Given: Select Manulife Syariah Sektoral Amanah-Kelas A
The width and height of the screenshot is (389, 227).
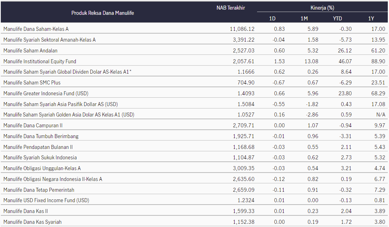Looking at the screenshot, I should 49,40.
